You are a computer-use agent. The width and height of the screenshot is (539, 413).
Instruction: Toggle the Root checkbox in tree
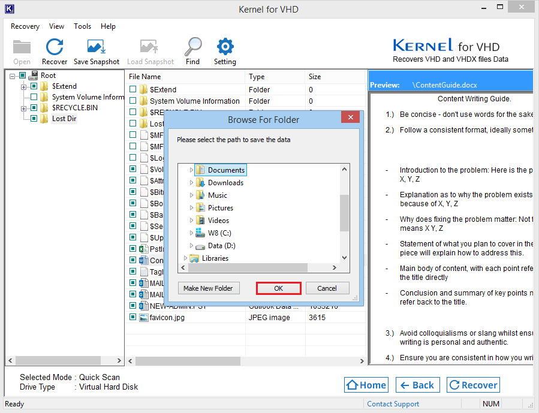click(x=23, y=76)
